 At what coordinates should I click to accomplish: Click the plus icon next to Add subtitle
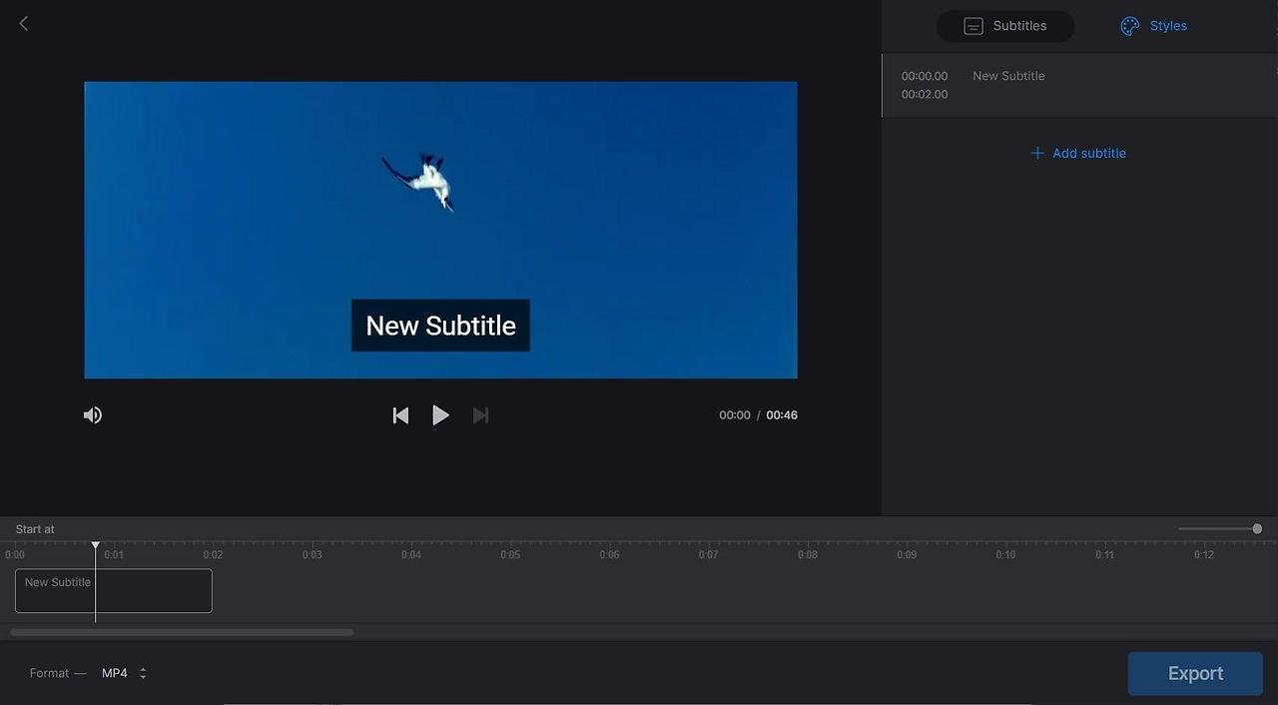[1037, 153]
